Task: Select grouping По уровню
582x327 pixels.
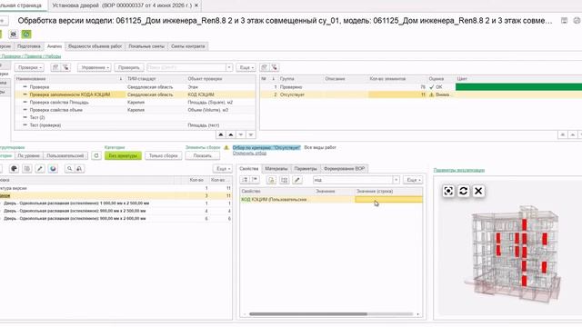Action: (x=28, y=155)
